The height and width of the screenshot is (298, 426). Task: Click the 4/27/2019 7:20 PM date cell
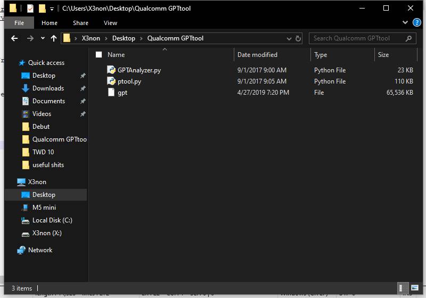pyautogui.click(x=263, y=93)
